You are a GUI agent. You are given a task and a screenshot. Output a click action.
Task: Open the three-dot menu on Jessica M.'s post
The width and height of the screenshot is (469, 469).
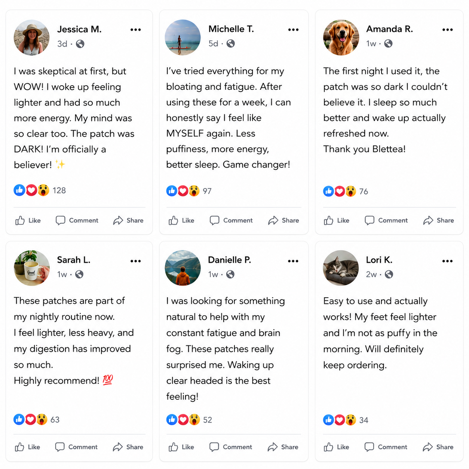point(135,30)
